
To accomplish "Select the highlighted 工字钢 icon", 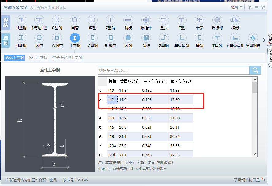I will click(75, 38).
